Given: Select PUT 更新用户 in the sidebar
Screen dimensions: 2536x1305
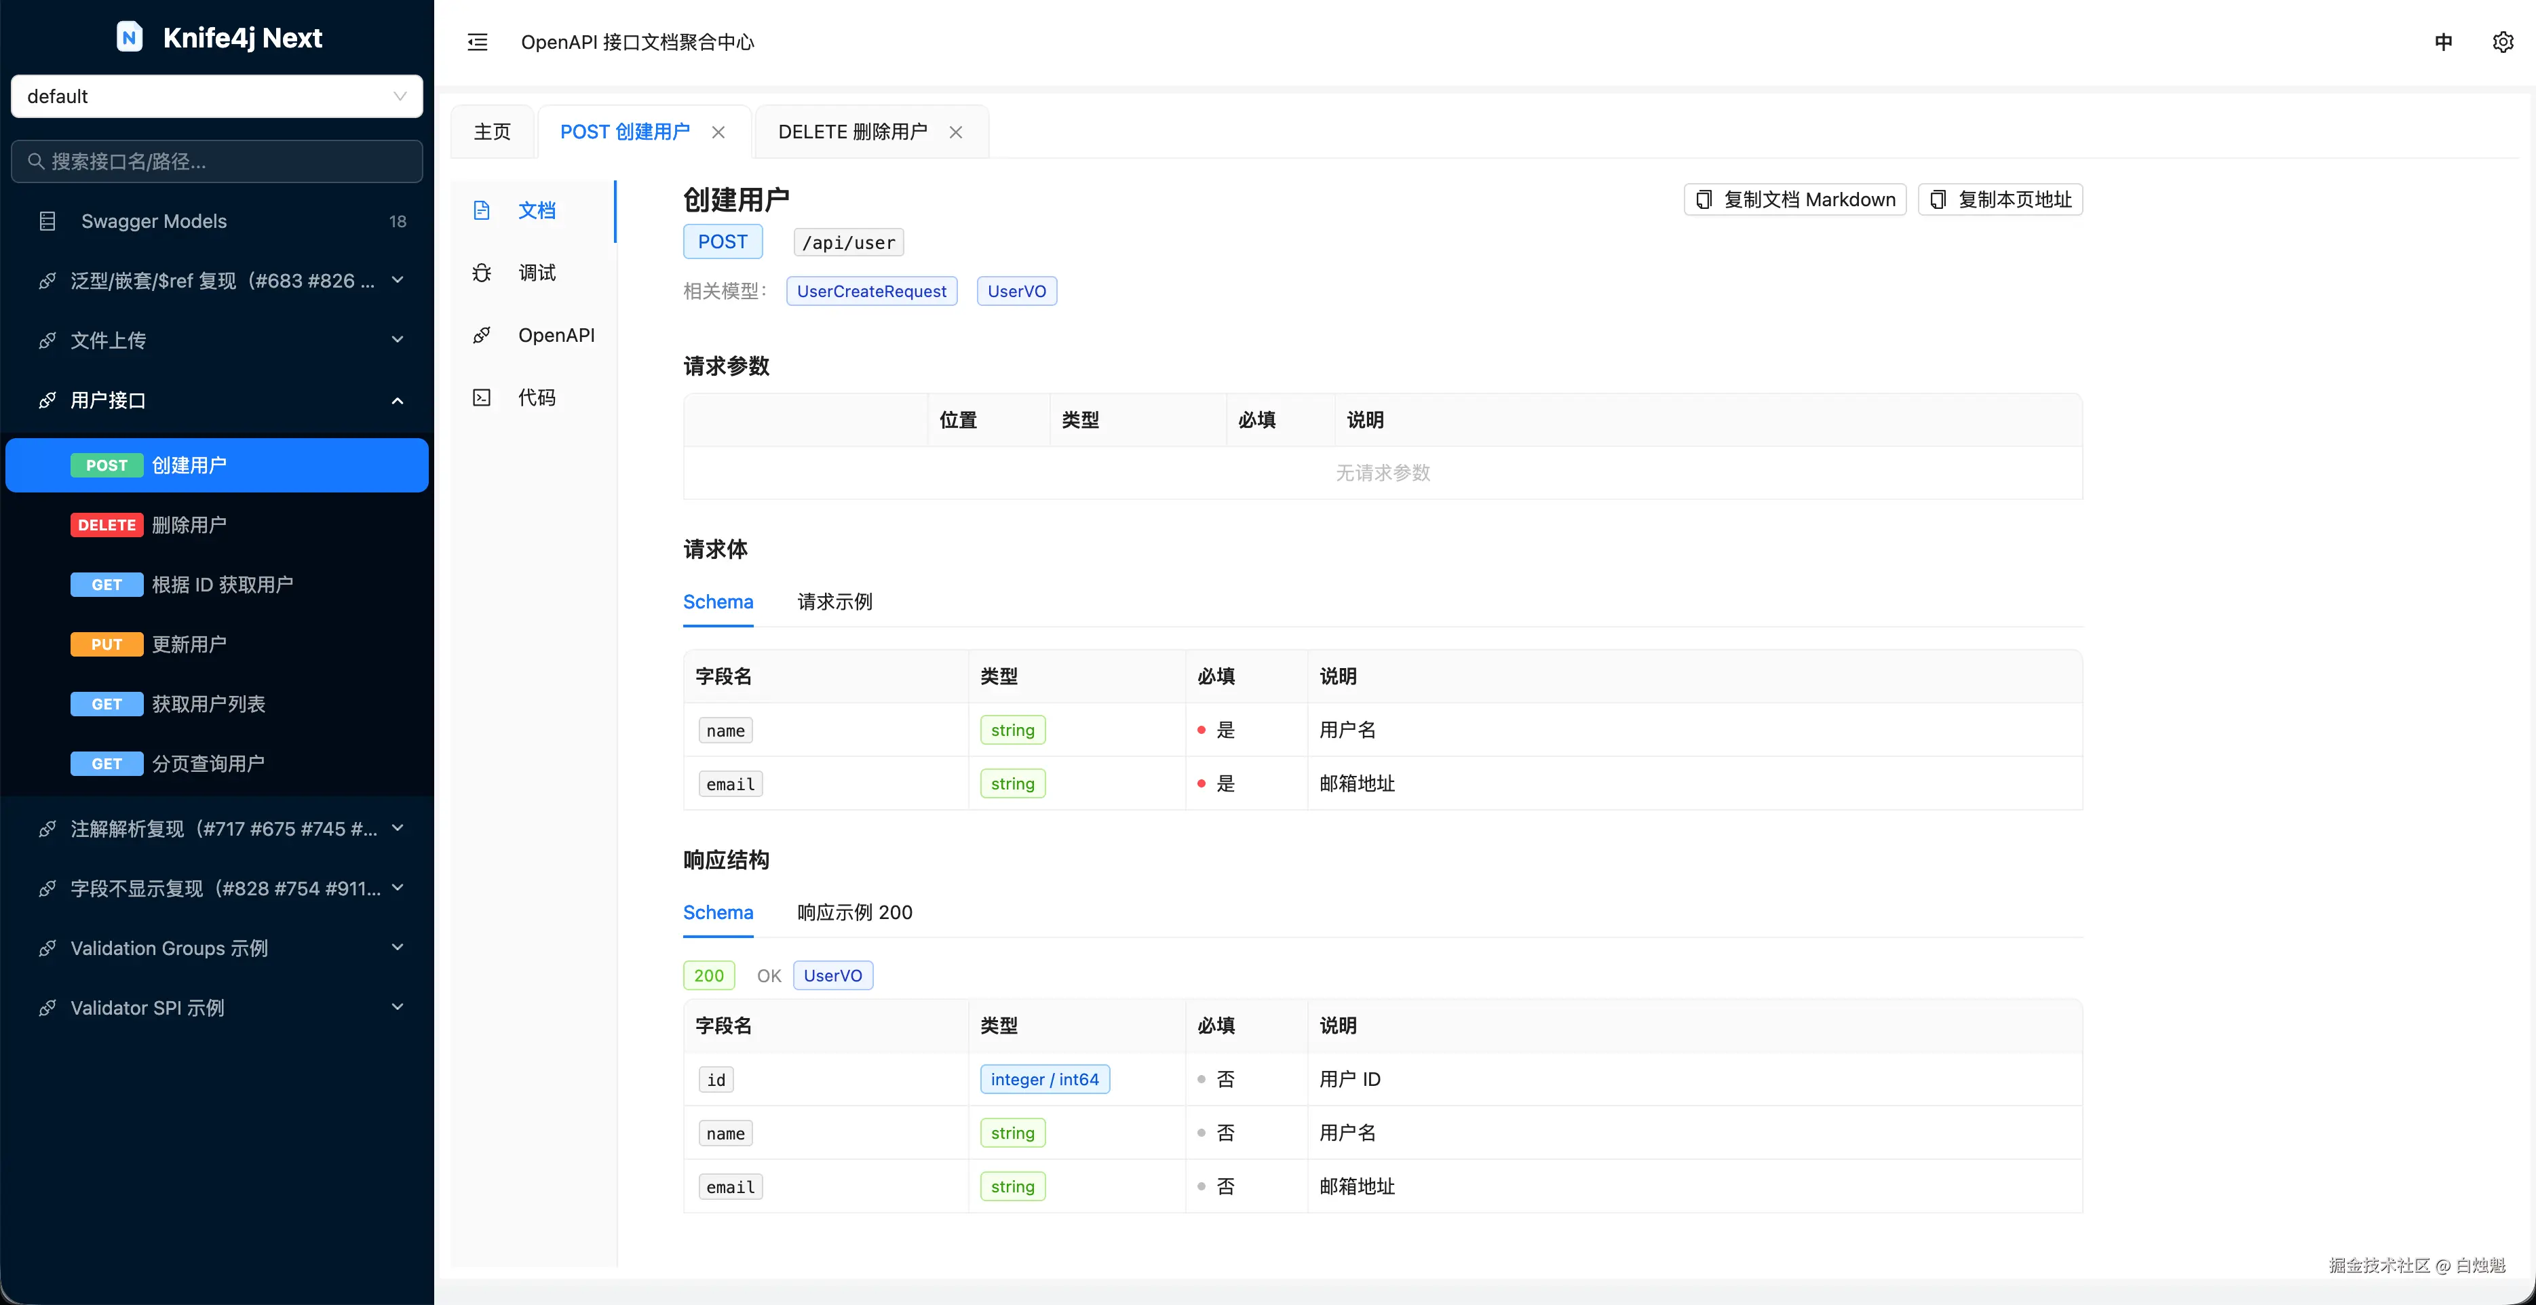Looking at the screenshot, I should tap(216, 644).
